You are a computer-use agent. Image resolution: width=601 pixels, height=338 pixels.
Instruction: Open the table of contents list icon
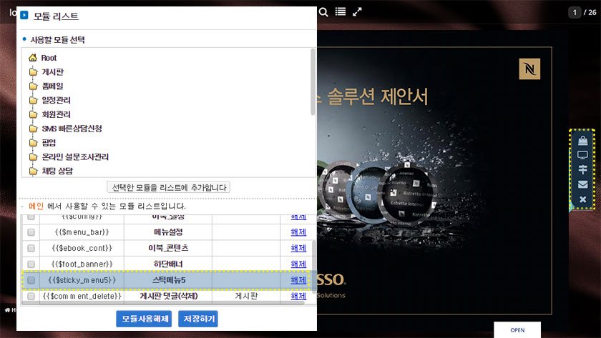pyautogui.click(x=341, y=11)
